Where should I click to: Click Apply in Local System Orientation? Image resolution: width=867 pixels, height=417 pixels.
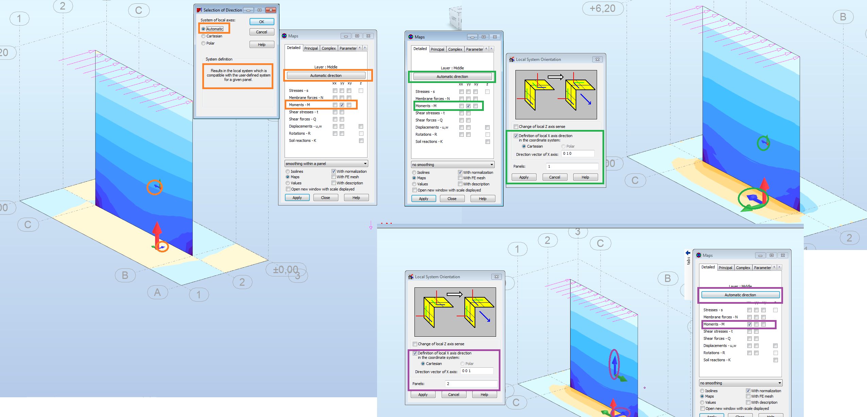tap(524, 177)
